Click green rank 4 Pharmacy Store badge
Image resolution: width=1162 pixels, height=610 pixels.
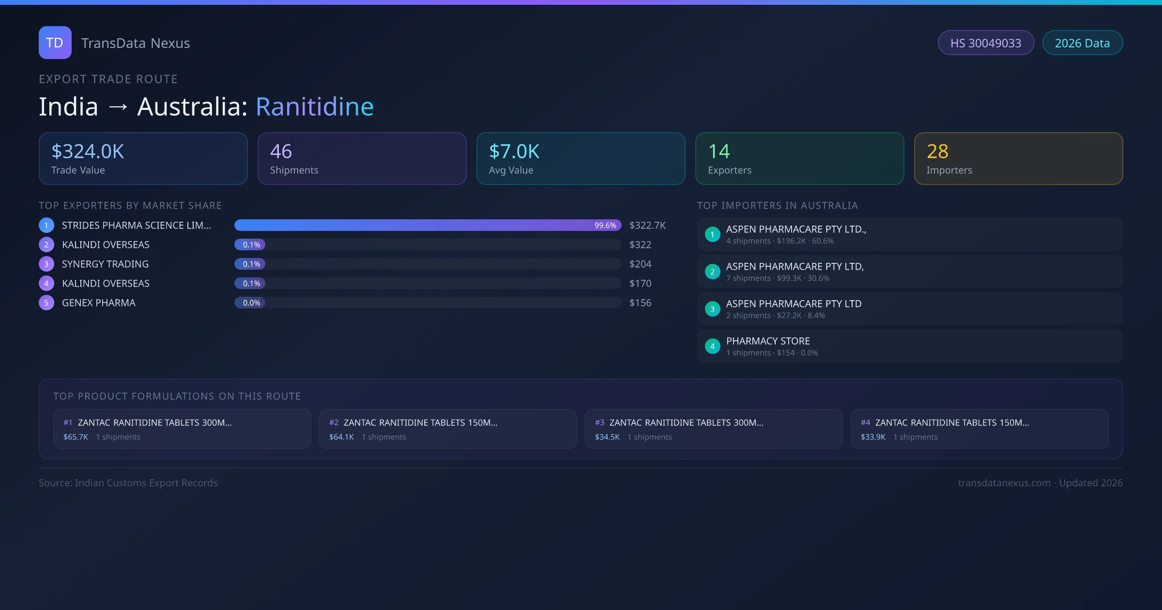pyautogui.click(x=712, y=346)
